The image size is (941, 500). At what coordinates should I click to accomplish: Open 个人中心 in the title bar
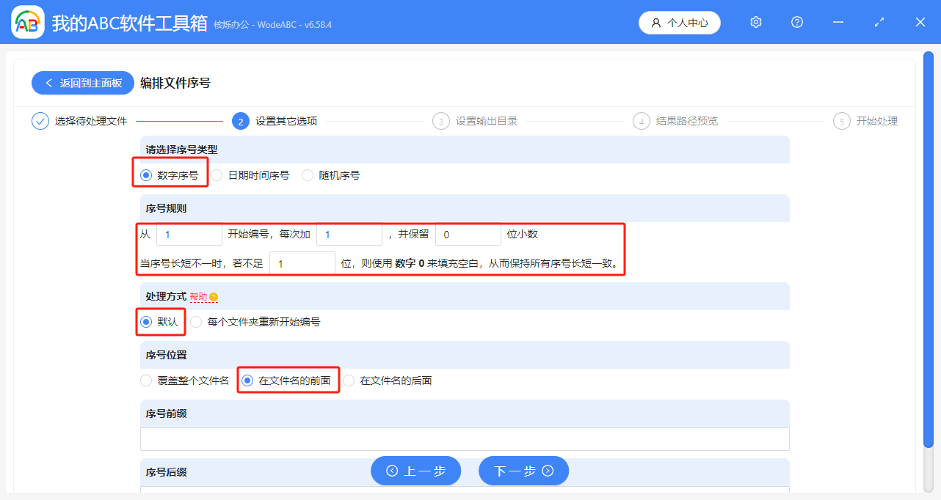pos(679,22)
